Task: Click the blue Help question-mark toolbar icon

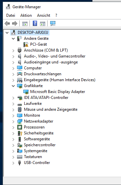Action: tap(35, 23)
